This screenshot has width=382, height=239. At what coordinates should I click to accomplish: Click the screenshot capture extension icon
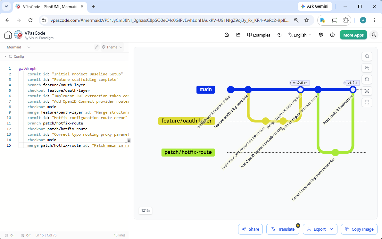pyautogui.click(x=334, y=20)
